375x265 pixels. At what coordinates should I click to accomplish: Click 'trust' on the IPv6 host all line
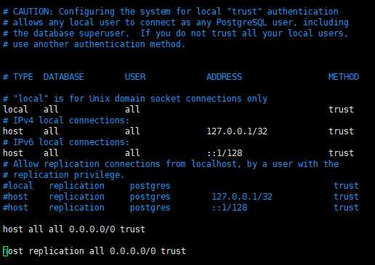[x=341, y=153]
